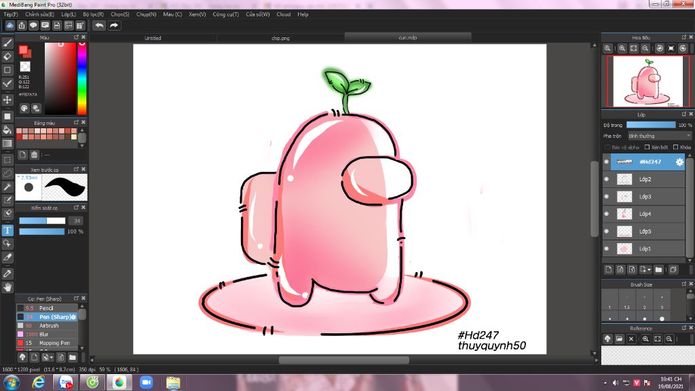The height and width of the screenshot is (391, 695).
Task: Create a new layer in layer panel
Action: pos(609,269)
